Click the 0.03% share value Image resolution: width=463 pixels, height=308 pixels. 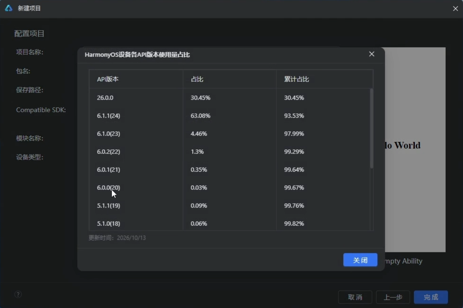[199, 187]
